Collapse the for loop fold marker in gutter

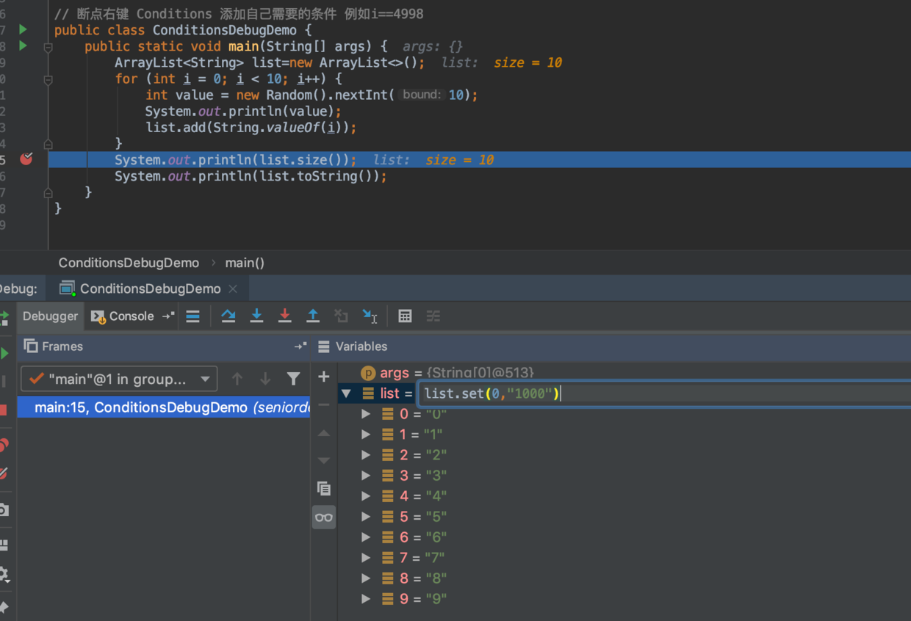48,79
